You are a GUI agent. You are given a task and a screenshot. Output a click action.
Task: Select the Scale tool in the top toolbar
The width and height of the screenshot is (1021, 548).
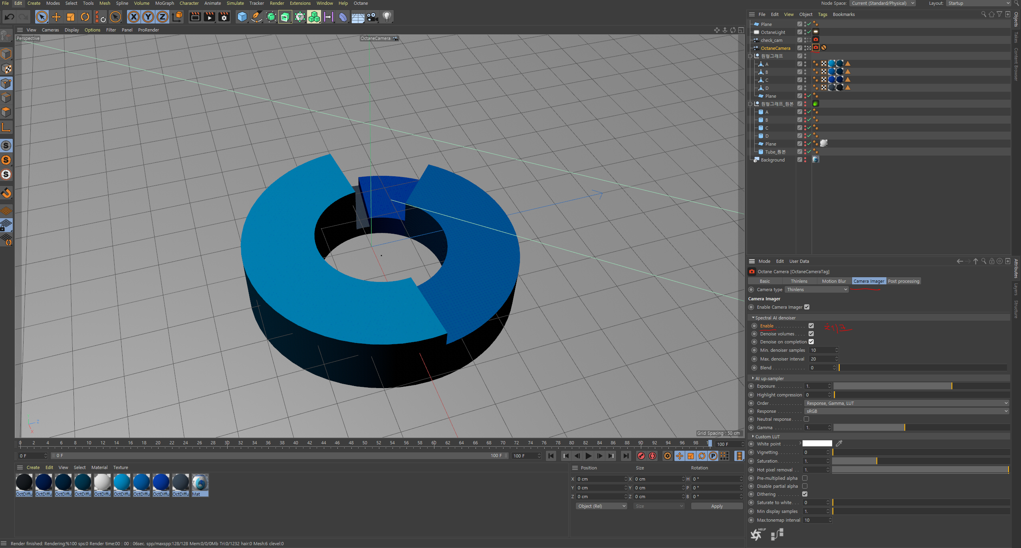71,17
